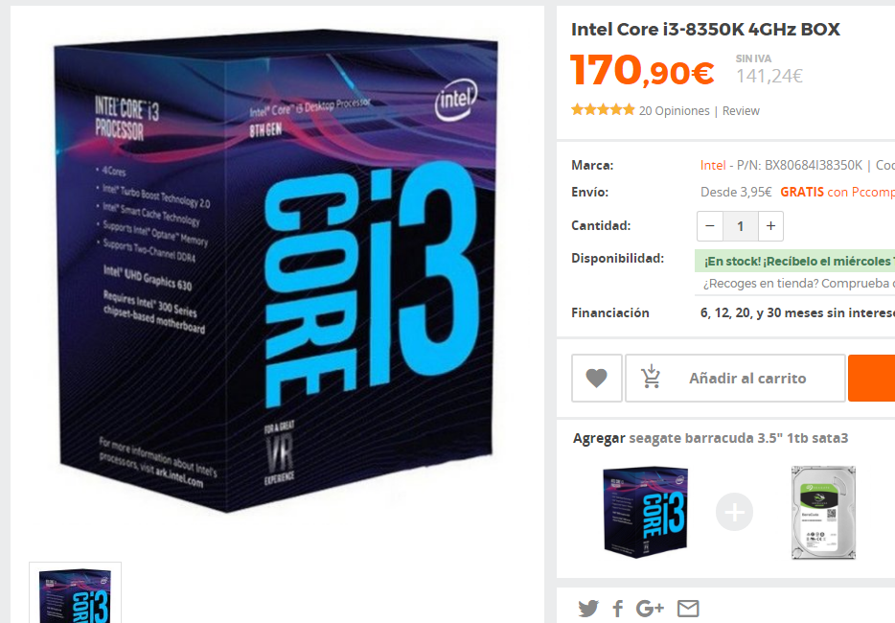Add product to wishlist with heart icon
The height and width of the screenshot is (623, 895).
(x=596, y=378)
